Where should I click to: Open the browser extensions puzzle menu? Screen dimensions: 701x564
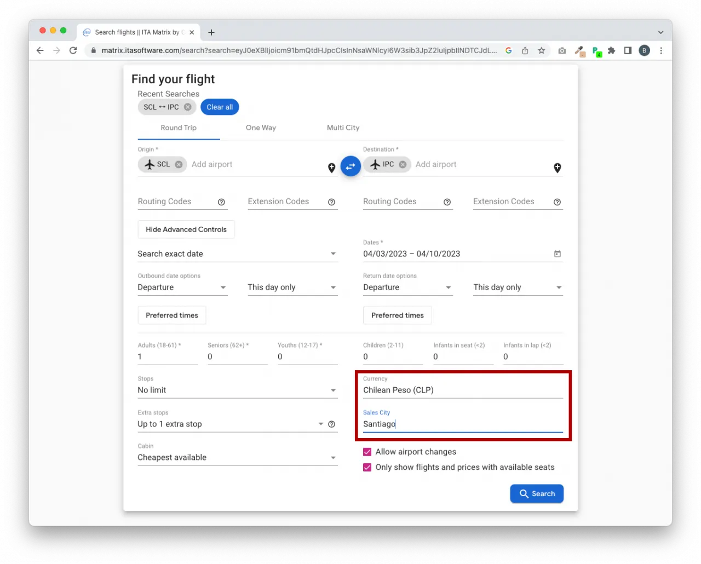[611, 50]
